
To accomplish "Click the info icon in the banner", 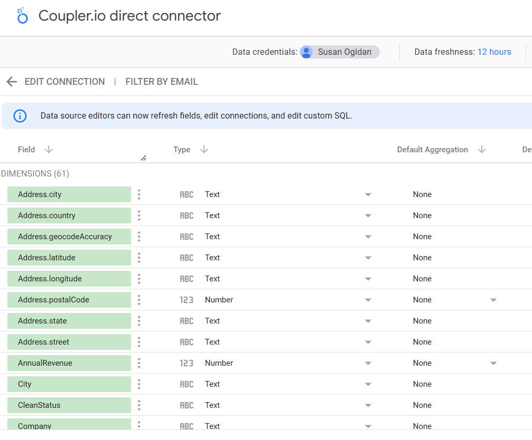I will click(x=20, y=116).
